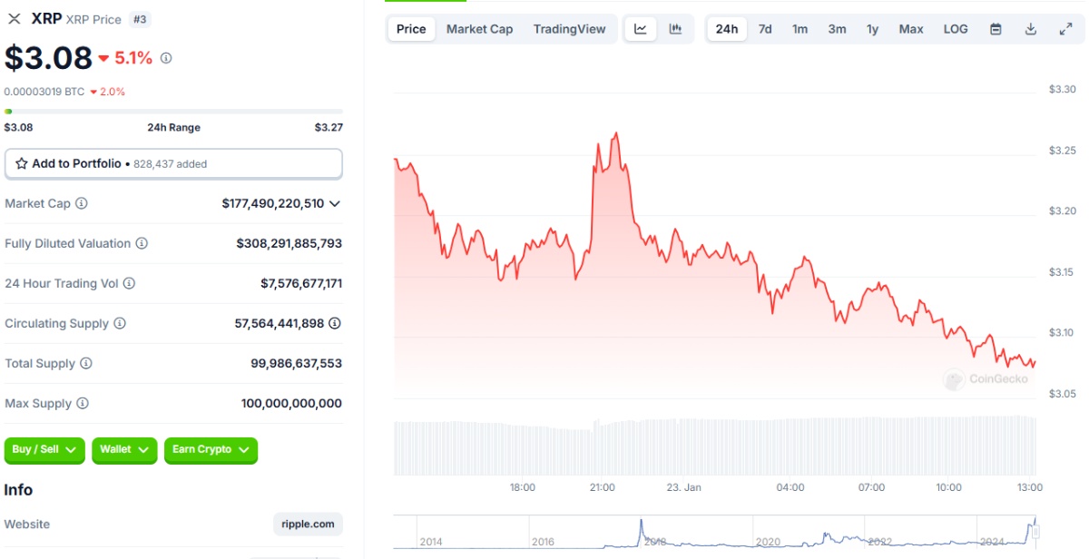Expand the chart to fullscreen
The height and width of the screenshot is (559, 1089).
coord(1066,29)
